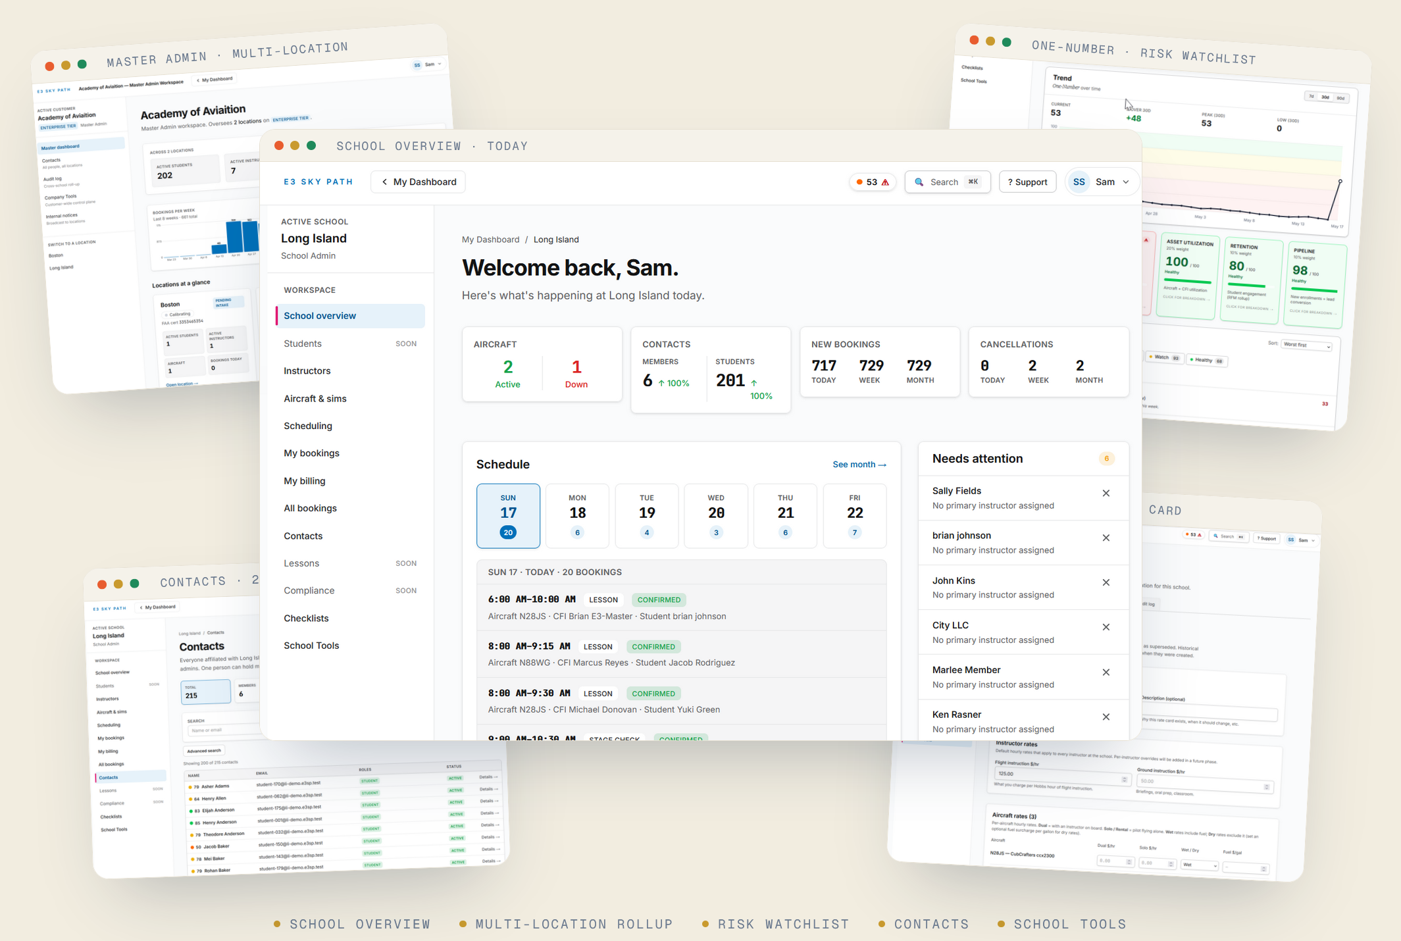Dismiss the Ken Rasner attention item
1401x941 pixels.
point(1106,717)
